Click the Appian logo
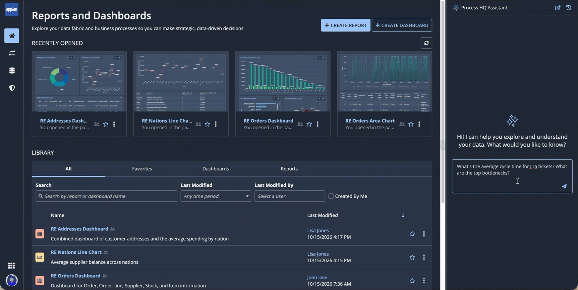This screenshot has width=578, height=290. point(12,9)
